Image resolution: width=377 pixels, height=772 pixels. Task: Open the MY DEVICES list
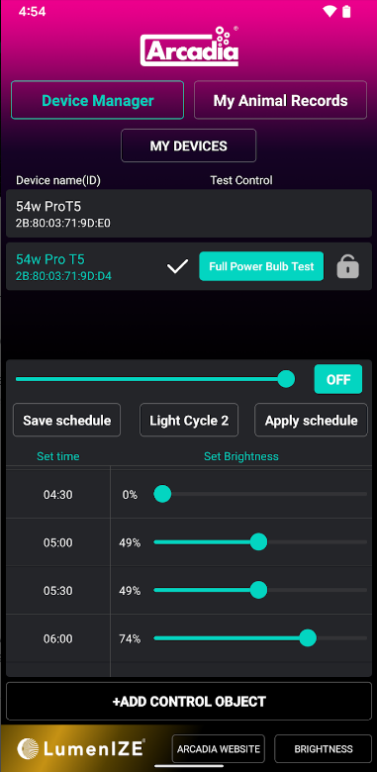coord(188,145)
